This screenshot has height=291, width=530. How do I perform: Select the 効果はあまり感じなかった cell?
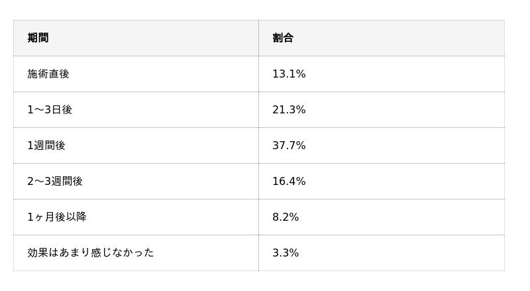tap(91, 253)
